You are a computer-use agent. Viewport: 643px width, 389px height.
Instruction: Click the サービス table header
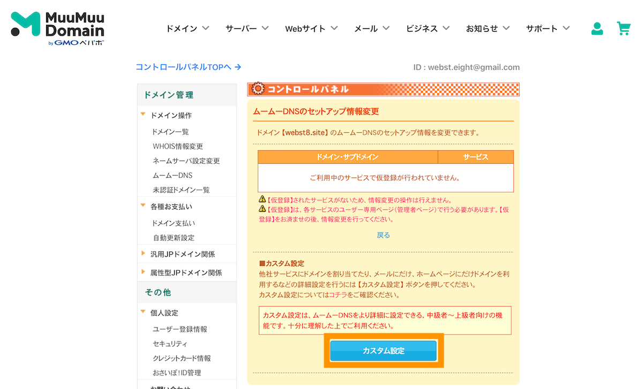tap(476, 157)
